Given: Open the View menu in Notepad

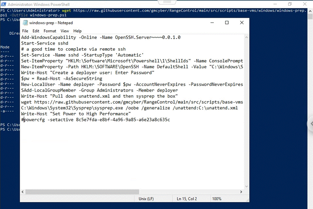Looking at the screenshot, I should 65,31.
